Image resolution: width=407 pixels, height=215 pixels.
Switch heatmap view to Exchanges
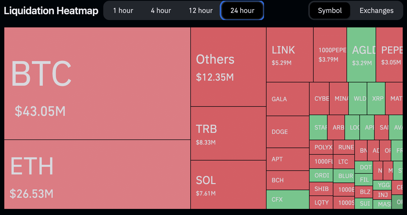(376, 11)
